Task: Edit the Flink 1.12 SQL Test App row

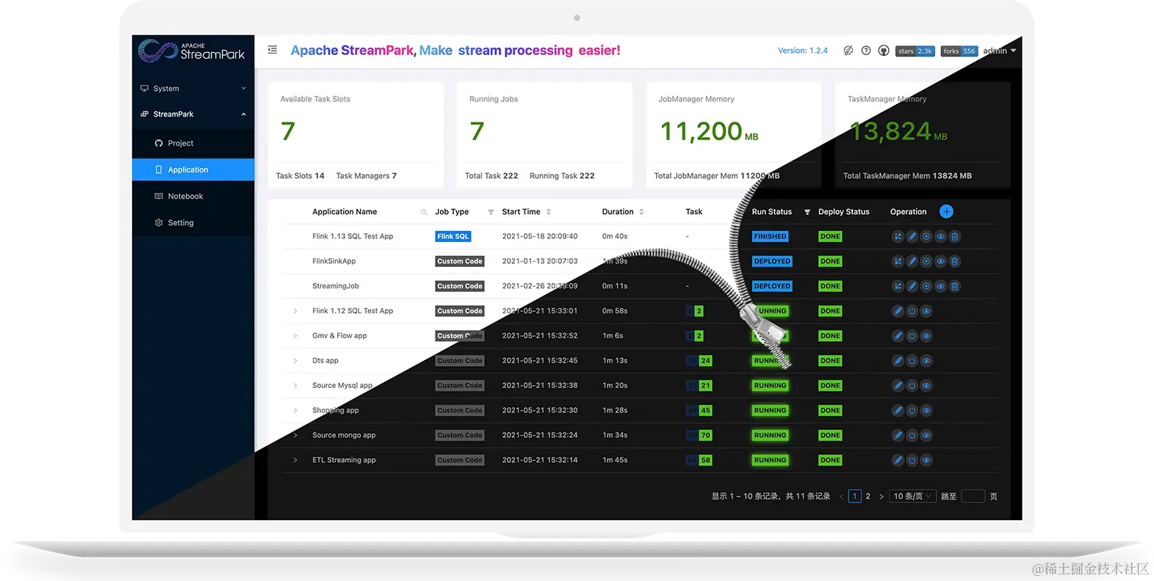Action: [898, 311]
